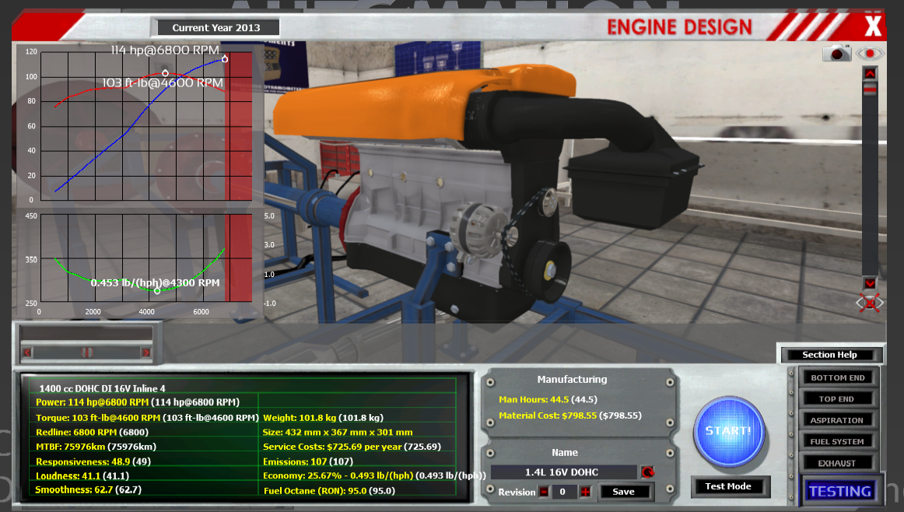The image size is (904, 512).
Task: Click the left arrow of the horizontal slider
Action: coord(27,352)
